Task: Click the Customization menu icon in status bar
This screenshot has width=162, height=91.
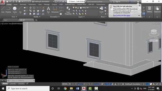Action: (160, 84)
